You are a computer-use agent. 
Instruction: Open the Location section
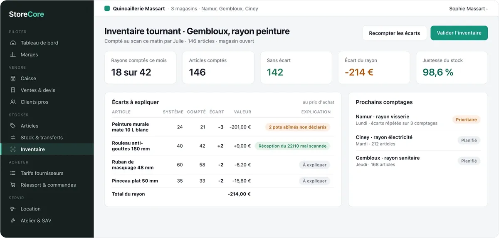pyautogui.click(x=47, y=209)
